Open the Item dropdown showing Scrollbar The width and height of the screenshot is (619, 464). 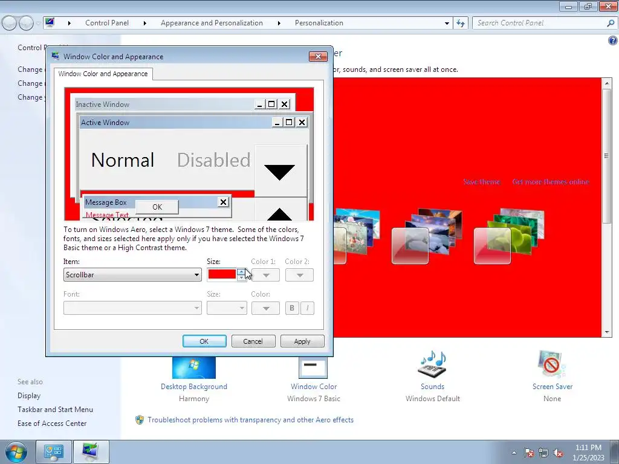click(x=132, y=275)
